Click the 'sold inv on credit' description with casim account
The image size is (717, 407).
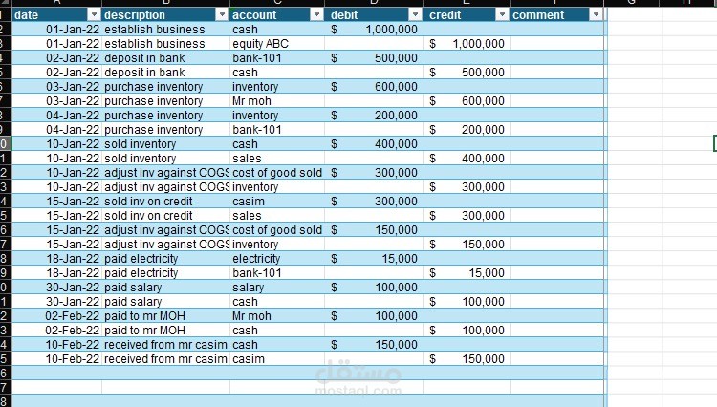pyautogui.click(x=165, y=202)
